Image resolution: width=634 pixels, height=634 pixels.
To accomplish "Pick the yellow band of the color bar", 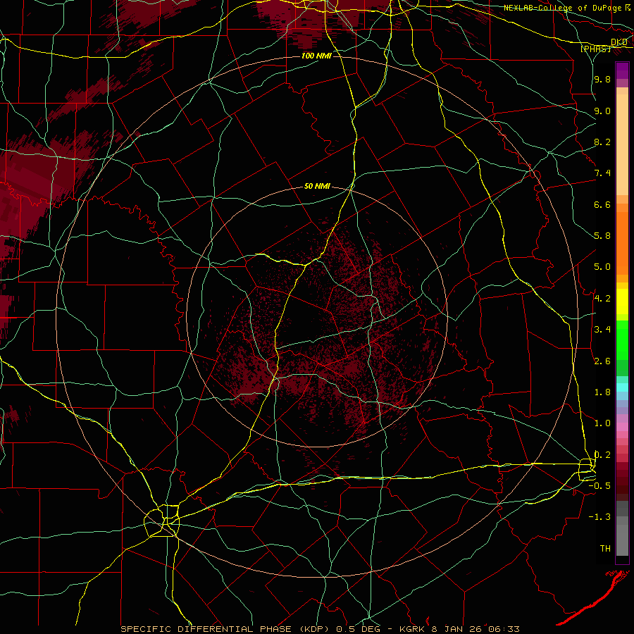I will 622,302.
